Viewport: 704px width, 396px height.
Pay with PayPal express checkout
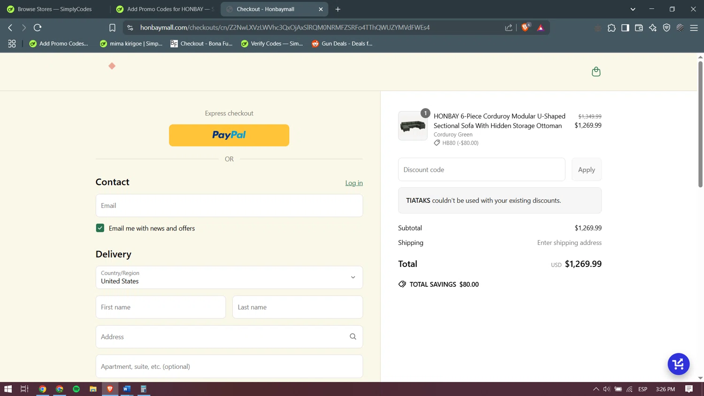[x=229, y=135]
